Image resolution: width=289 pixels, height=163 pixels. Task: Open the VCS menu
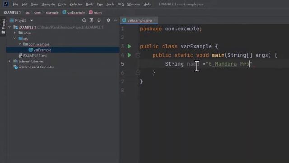tap(121, 4)
